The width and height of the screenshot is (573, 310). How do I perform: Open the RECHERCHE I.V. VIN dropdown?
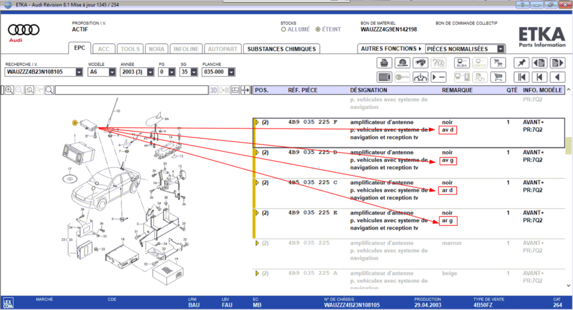(79, 72)
